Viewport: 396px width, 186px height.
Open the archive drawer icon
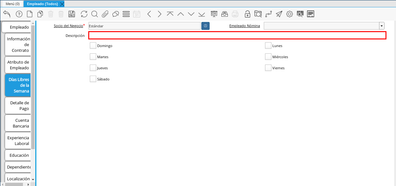225,14
